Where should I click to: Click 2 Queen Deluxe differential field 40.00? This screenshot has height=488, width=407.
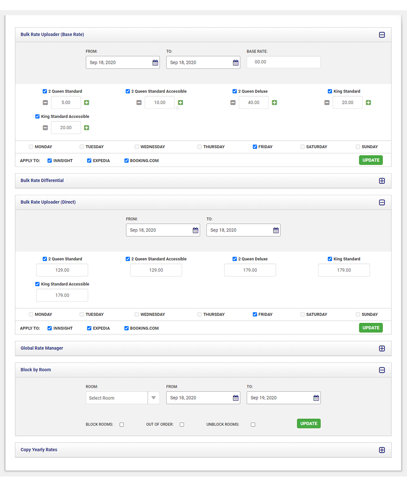(254, 103)
